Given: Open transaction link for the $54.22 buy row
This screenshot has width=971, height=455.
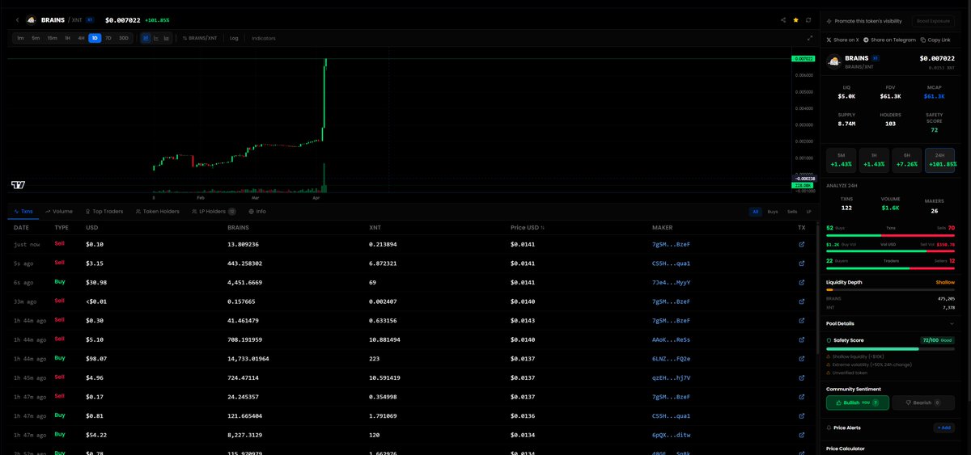Looking at the screenshot, I should coord(801,435).
